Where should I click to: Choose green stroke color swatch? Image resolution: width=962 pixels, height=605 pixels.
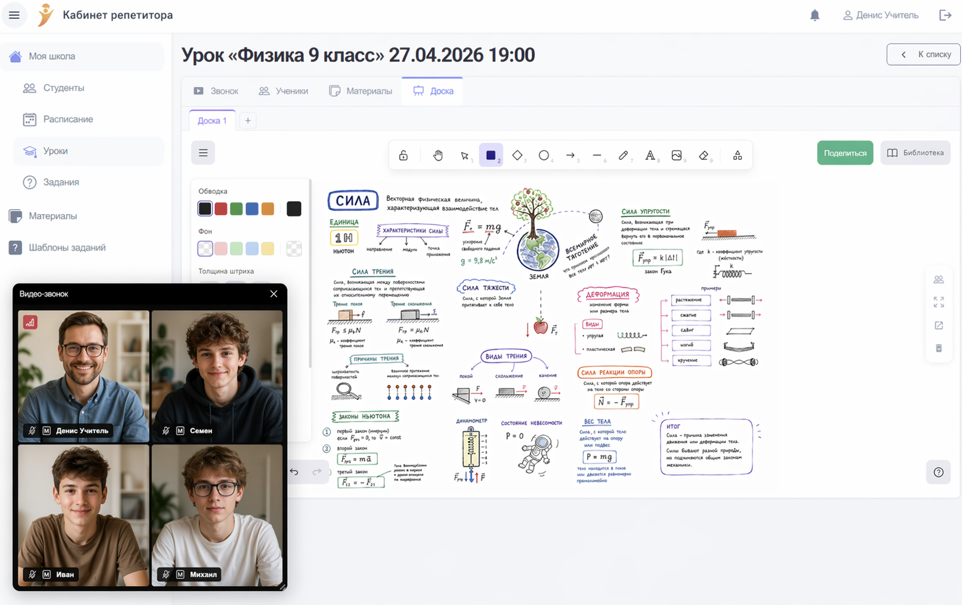(236, 209)
